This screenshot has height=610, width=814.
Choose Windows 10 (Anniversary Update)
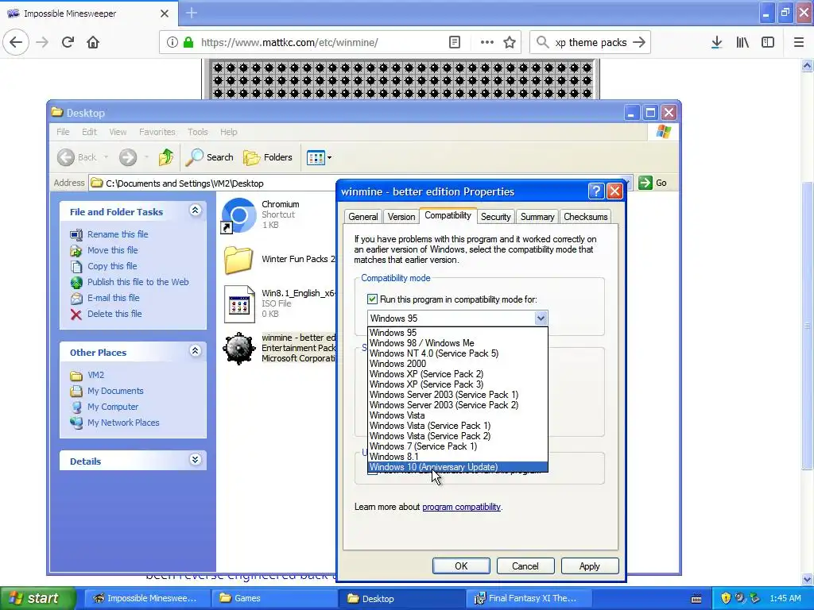(x=457, y=467)
